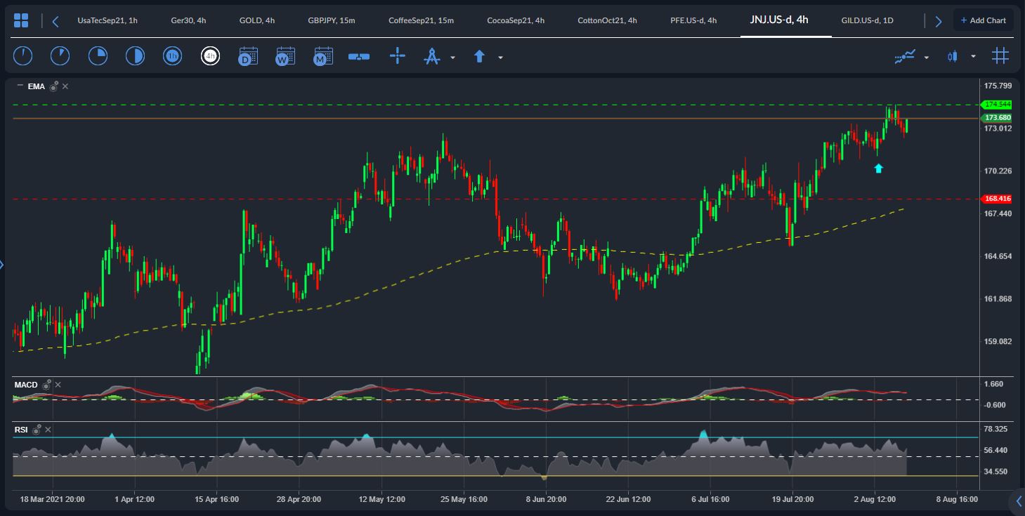Collapse the EMA indicator with minus

click(x=19, y=86)
